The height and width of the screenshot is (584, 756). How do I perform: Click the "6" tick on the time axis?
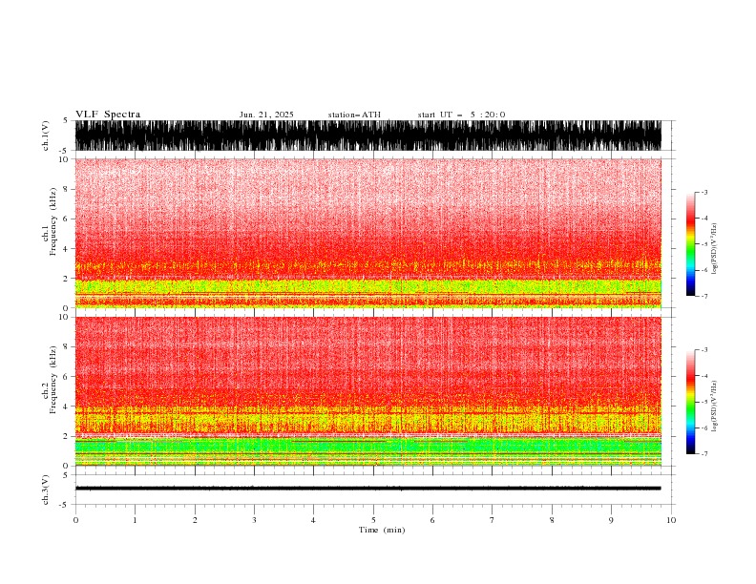(432, 520)
